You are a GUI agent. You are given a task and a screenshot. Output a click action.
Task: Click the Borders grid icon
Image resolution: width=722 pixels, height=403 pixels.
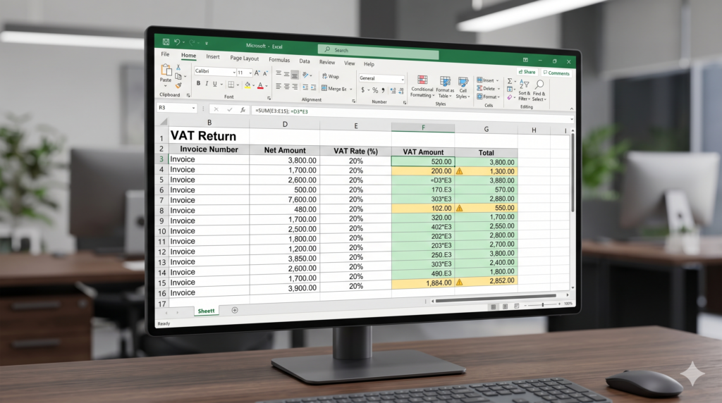click(x=231, y=84)
